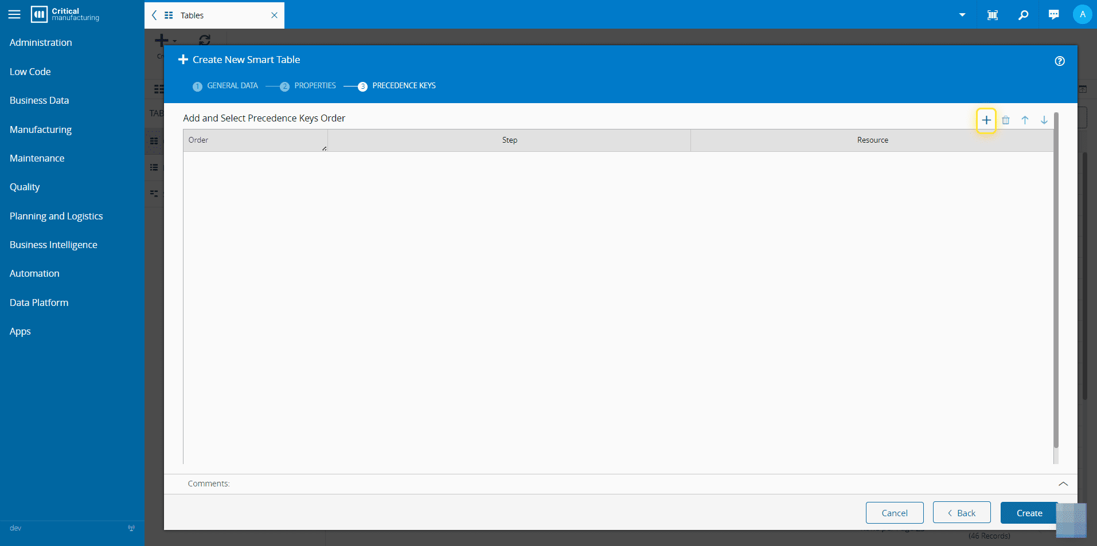The height and width of the screenshot is (546, 1097).
Task: Open the hamburger navigation menu
Action: [x=14, y=14]
